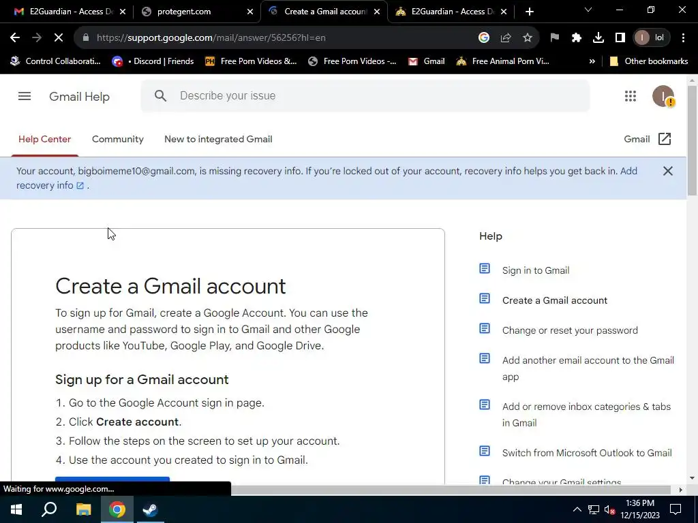698x523 pixels.
Task: Click the horizontal scrollbar right arrow
Action: point(680,490)
